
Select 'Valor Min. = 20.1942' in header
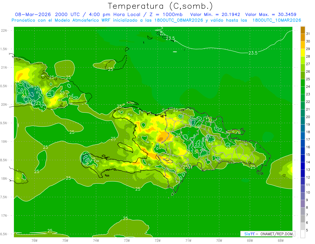tap(215, 14)
